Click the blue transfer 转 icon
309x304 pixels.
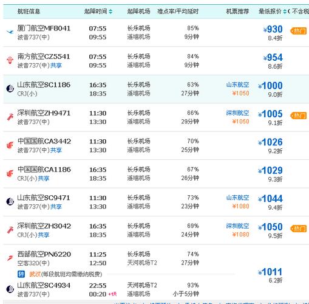click(21, 274)
